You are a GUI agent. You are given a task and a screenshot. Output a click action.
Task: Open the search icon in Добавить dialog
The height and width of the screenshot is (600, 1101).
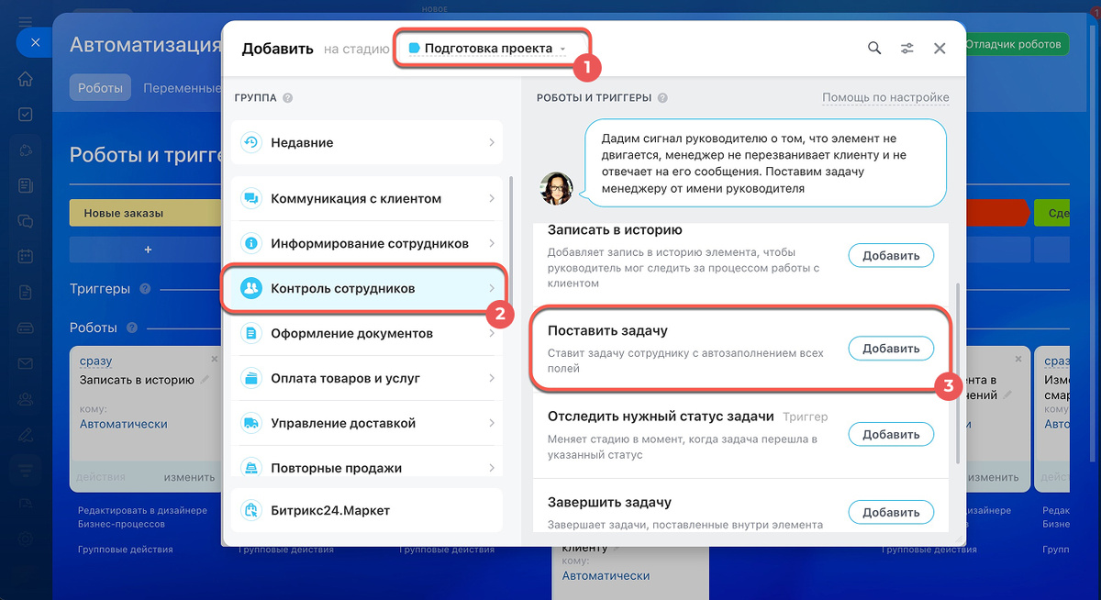pos(873,48)
